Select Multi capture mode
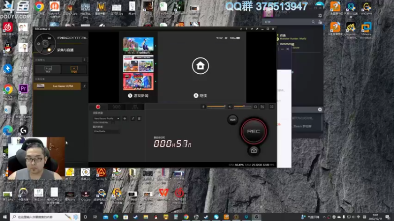This screenshot has height=221, width=394. pyautogui.click(x=48, y=69)
